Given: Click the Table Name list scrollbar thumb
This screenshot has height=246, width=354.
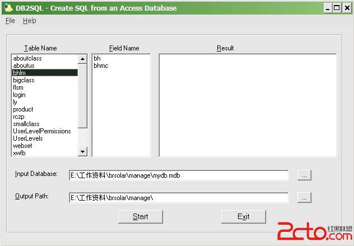Looking at the screenshot, I should pos(82,96).
